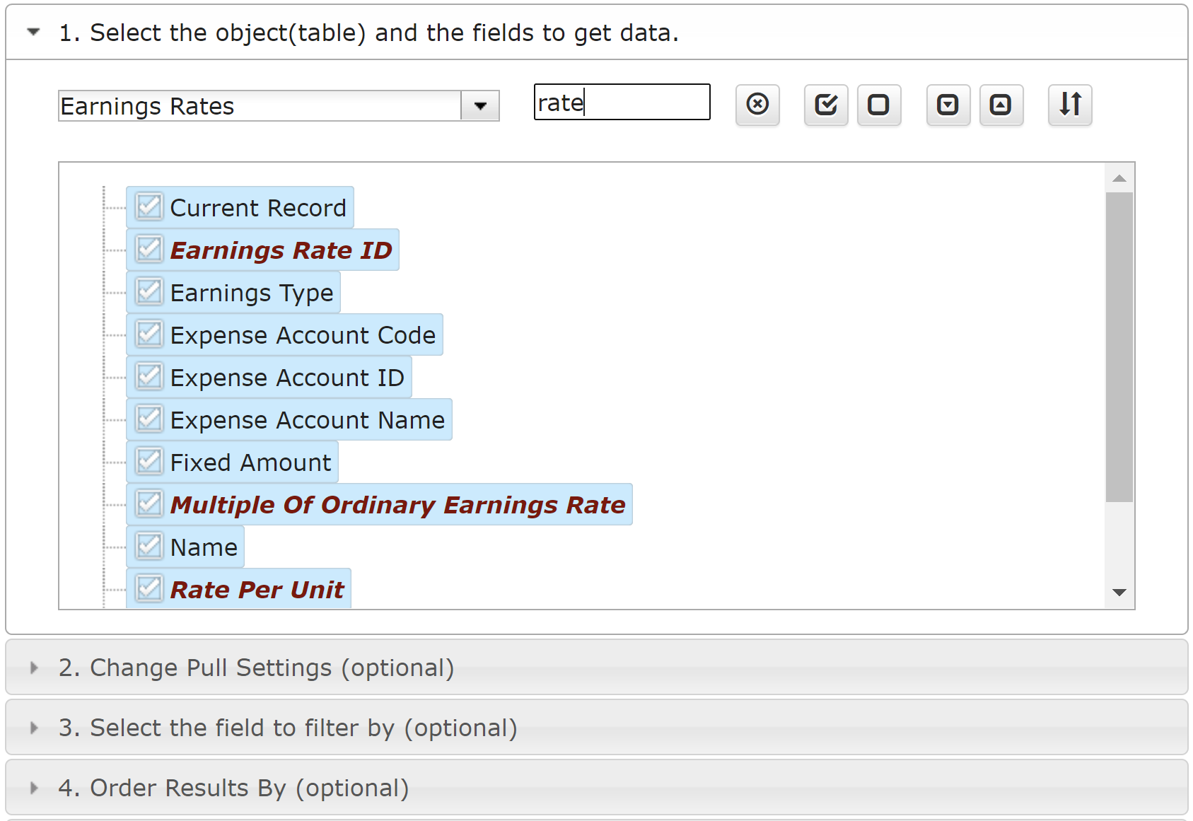Select the 'Earnings Type' field label
The width and height of the screenshot is (1193, 821).
252,293
